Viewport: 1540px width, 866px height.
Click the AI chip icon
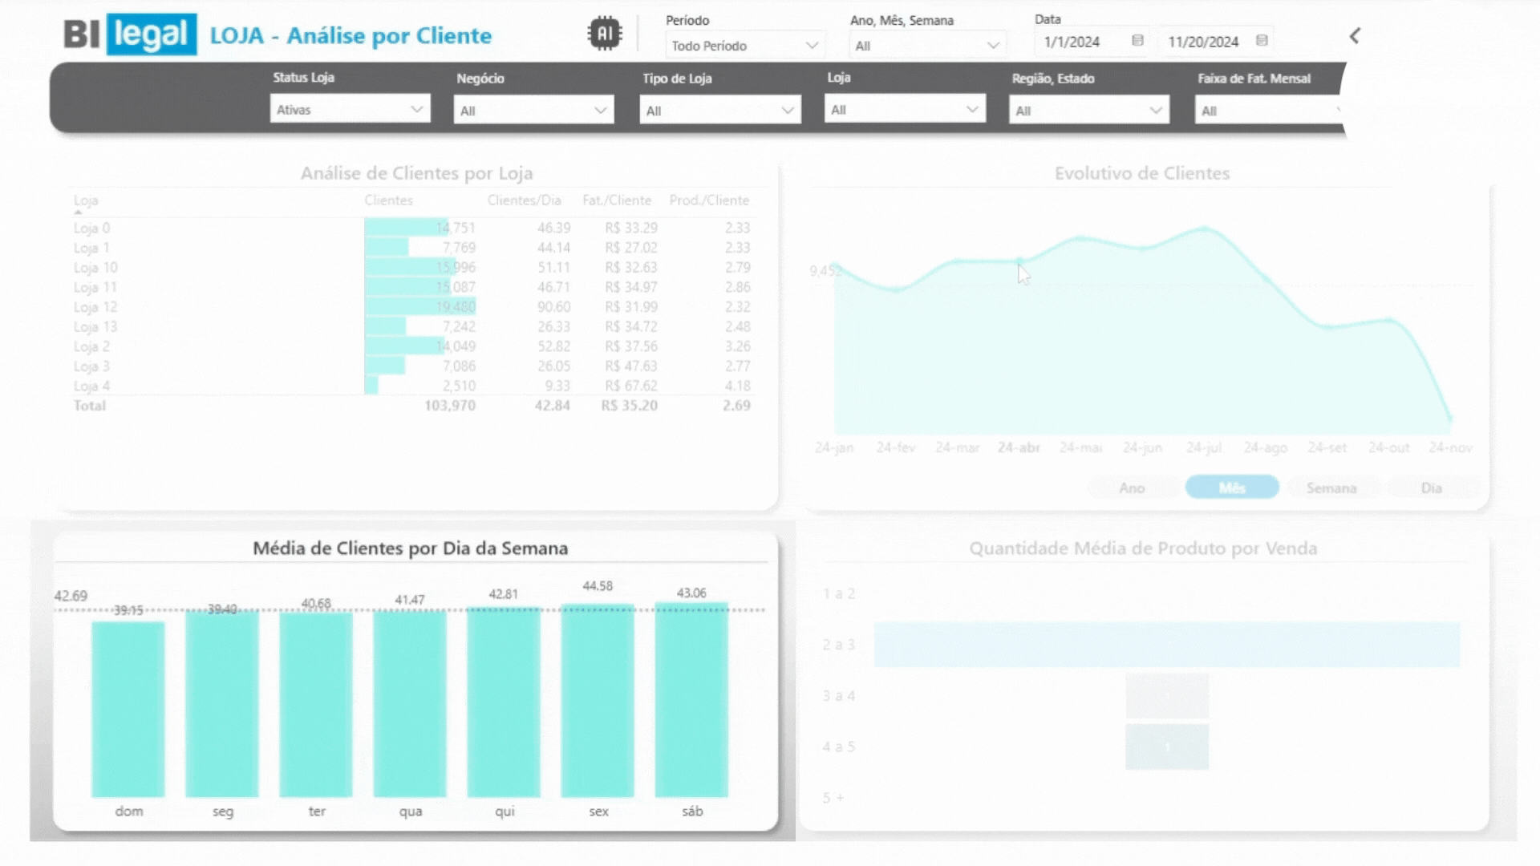(x=604, y=34)
